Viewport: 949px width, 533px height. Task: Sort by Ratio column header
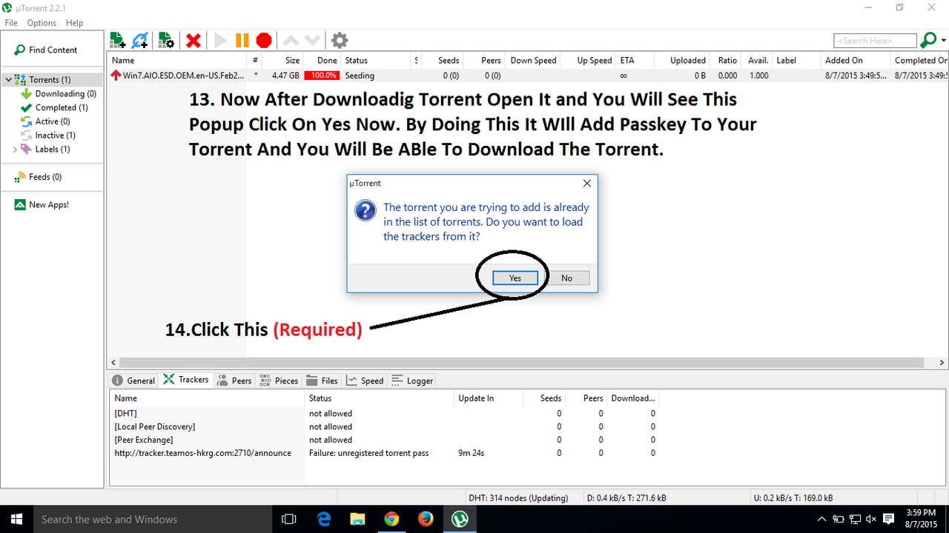coord(724,60)
